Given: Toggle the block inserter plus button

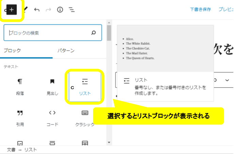Looking at the screenshot, I should coord(11,10).
